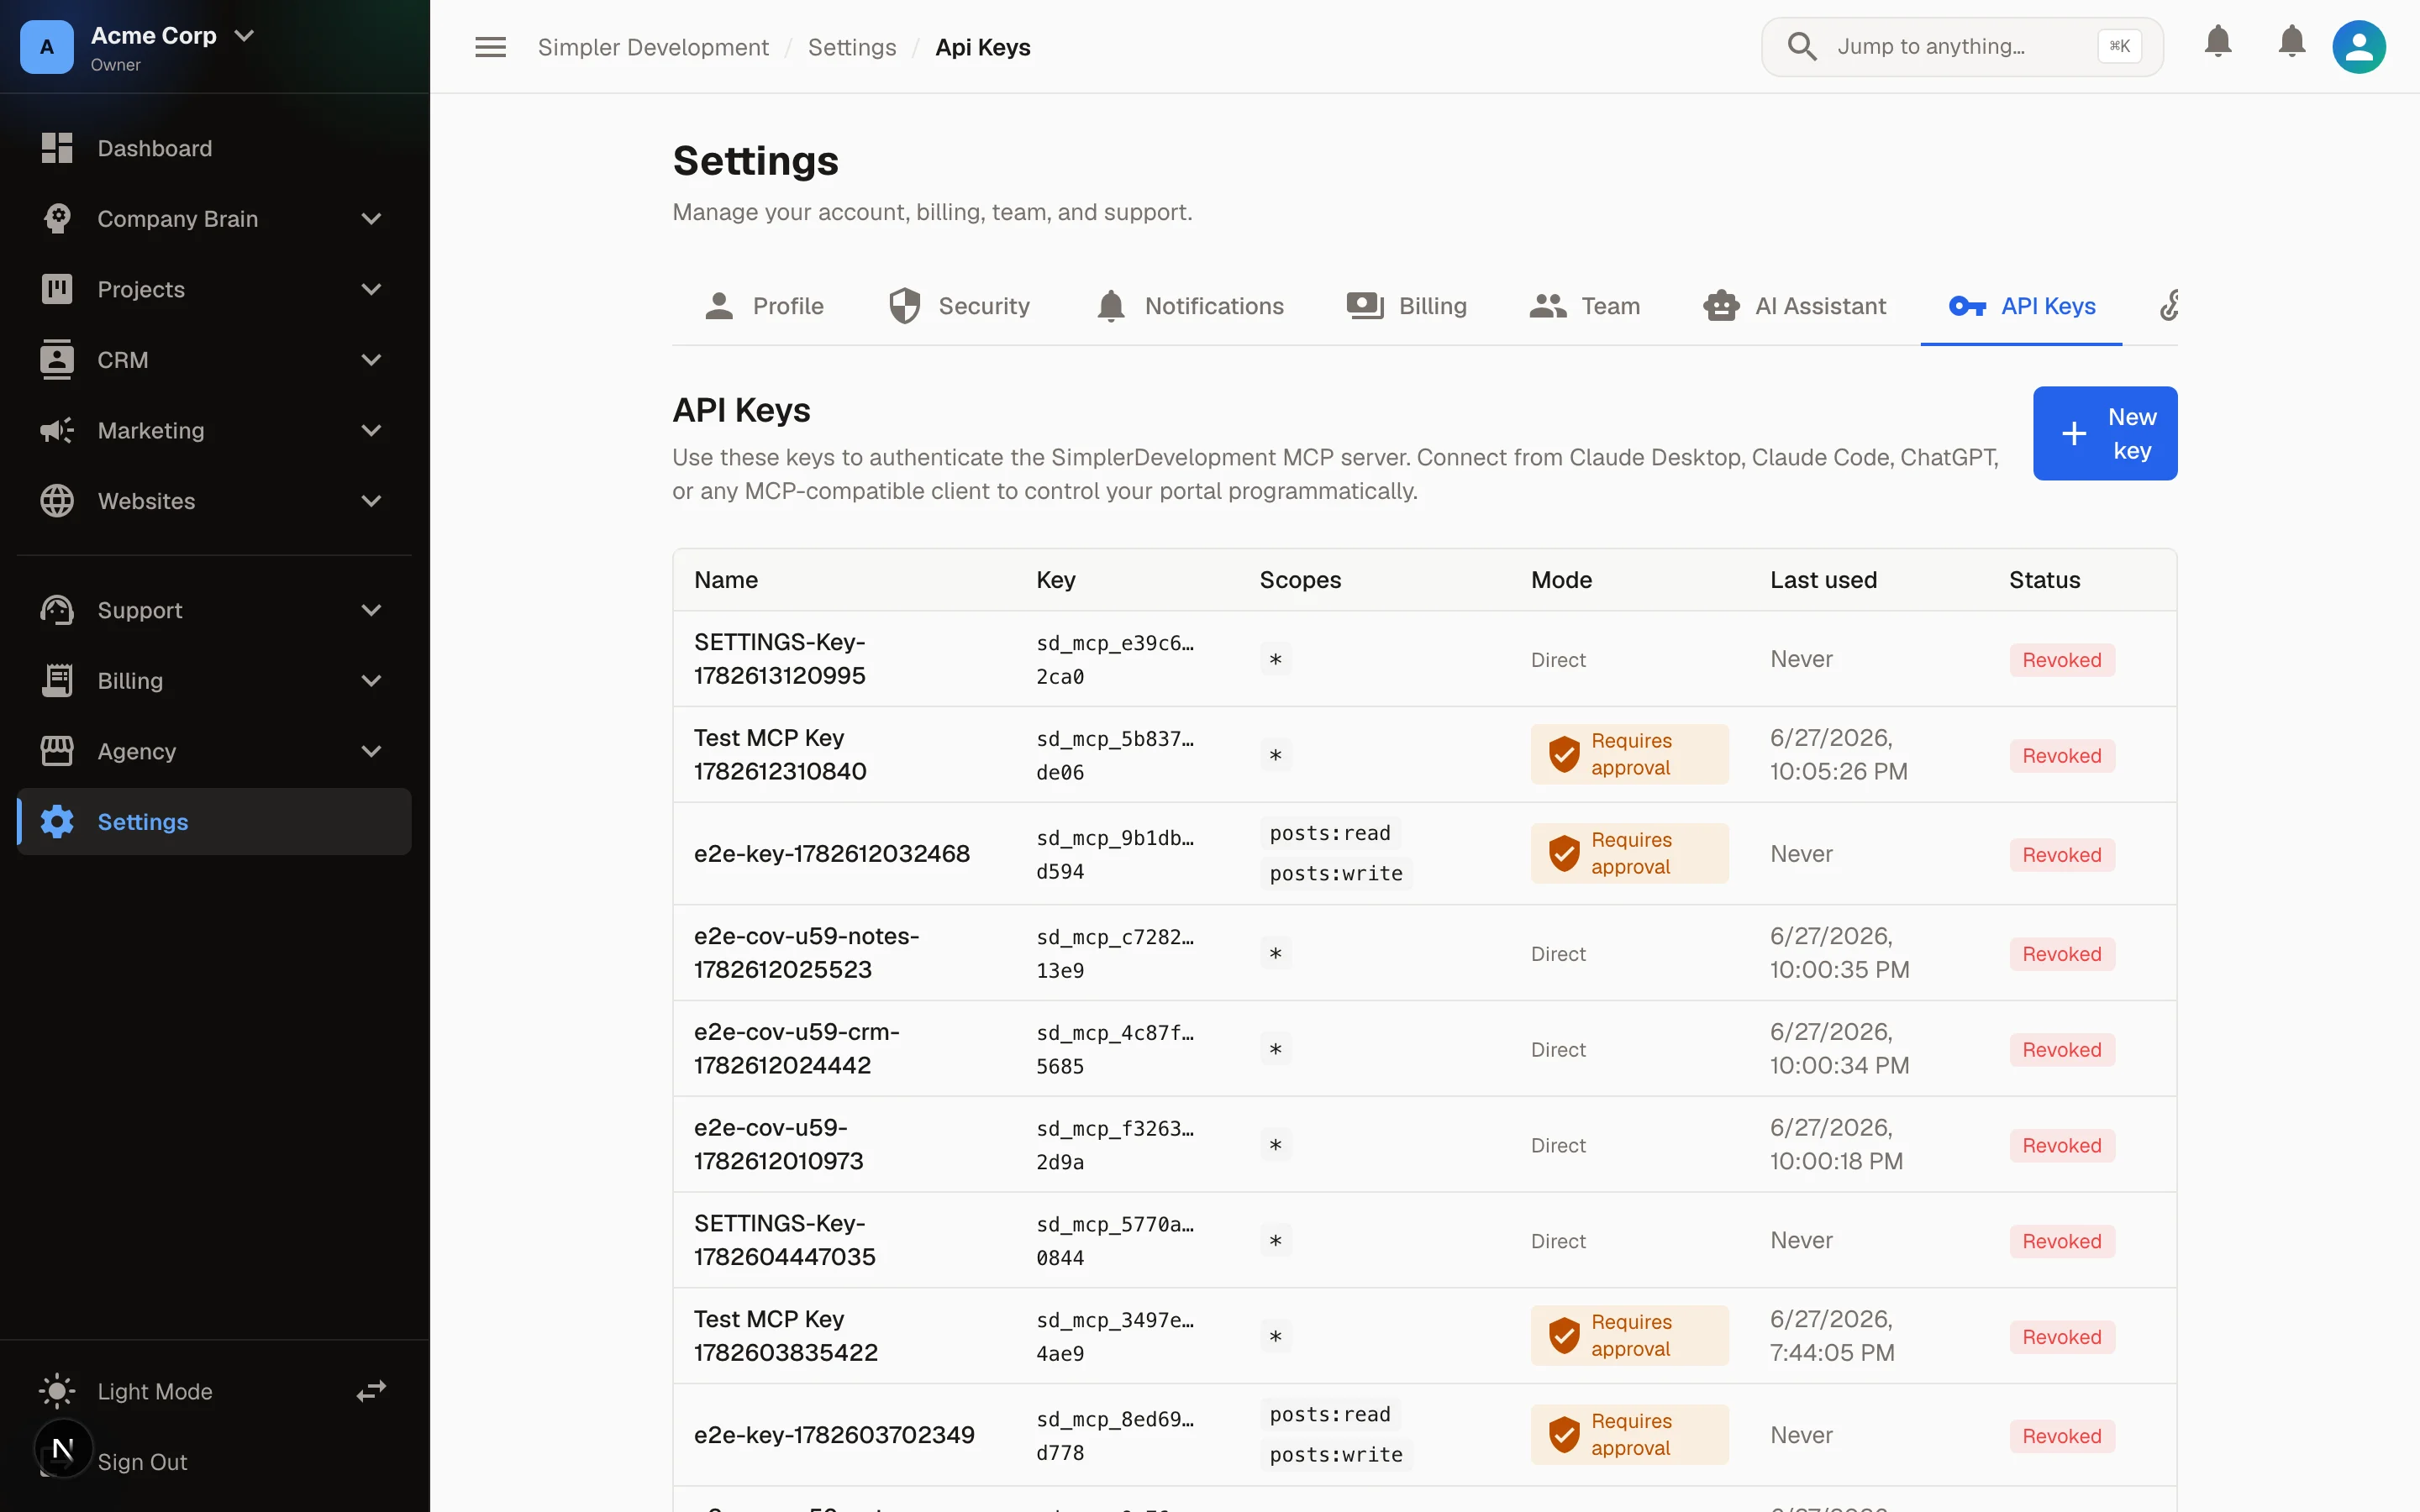Expand the Company Brain section chevron
Viewport: 2420px width, 1512px height.
[371, 218]
